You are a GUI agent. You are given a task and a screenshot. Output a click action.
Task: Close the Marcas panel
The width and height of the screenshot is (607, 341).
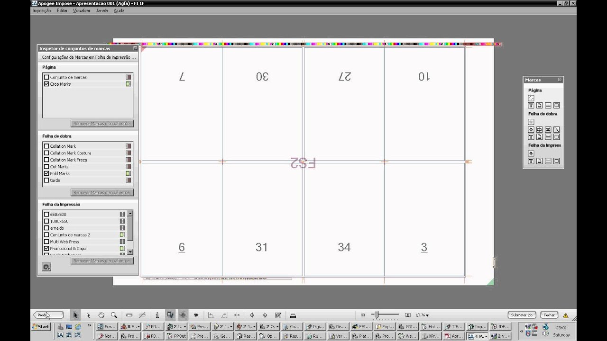click(560, 80)
